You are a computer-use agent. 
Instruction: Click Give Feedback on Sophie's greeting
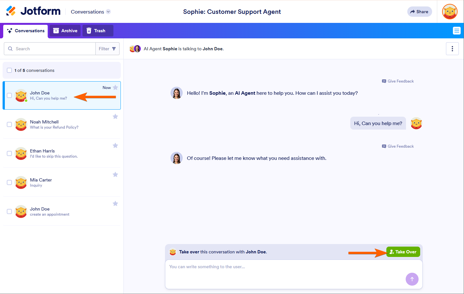(398, 81)
